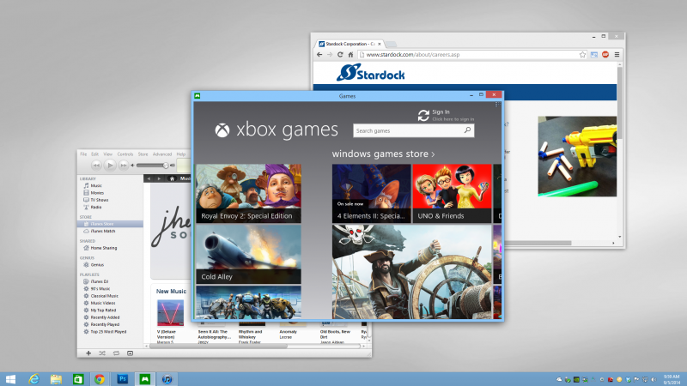
Task: Open Chrome's hamburger menu
Action: pyautogui.click(x=617, y=55)
